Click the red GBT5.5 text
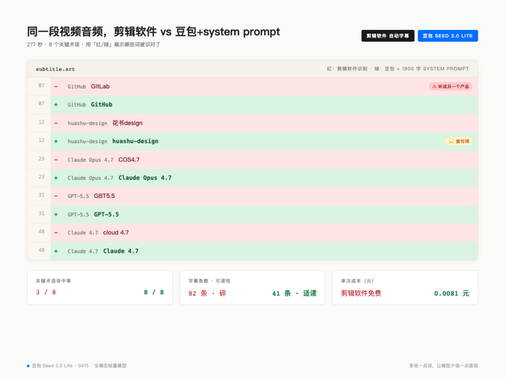The height and width of the screenshot is (379, 505). click(104, 196)
